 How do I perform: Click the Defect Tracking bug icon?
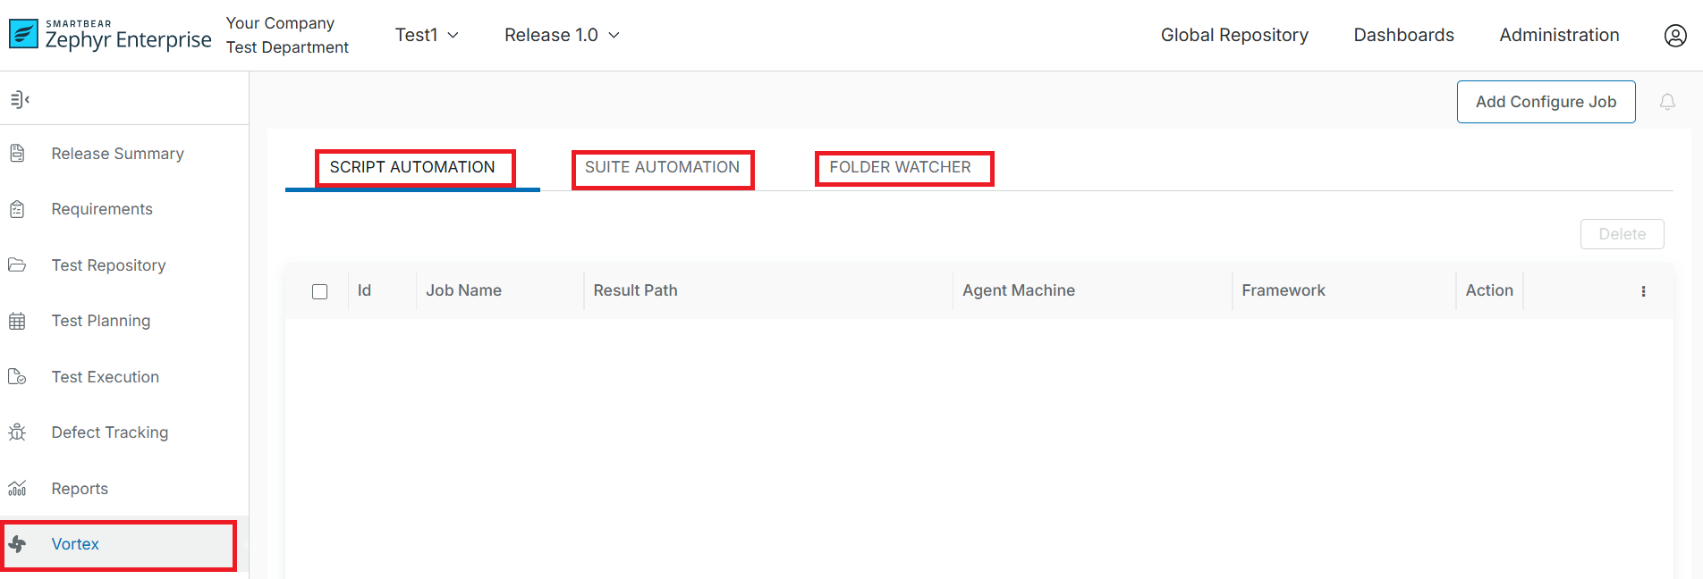coord(17,432)
